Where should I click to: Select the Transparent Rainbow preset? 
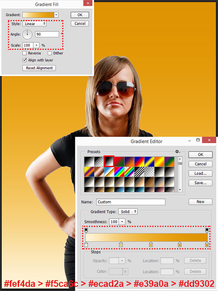129,172
